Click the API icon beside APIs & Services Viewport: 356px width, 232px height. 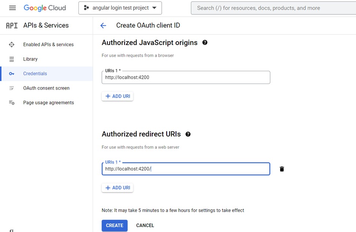pyautogui.click(x=12, y=25)
